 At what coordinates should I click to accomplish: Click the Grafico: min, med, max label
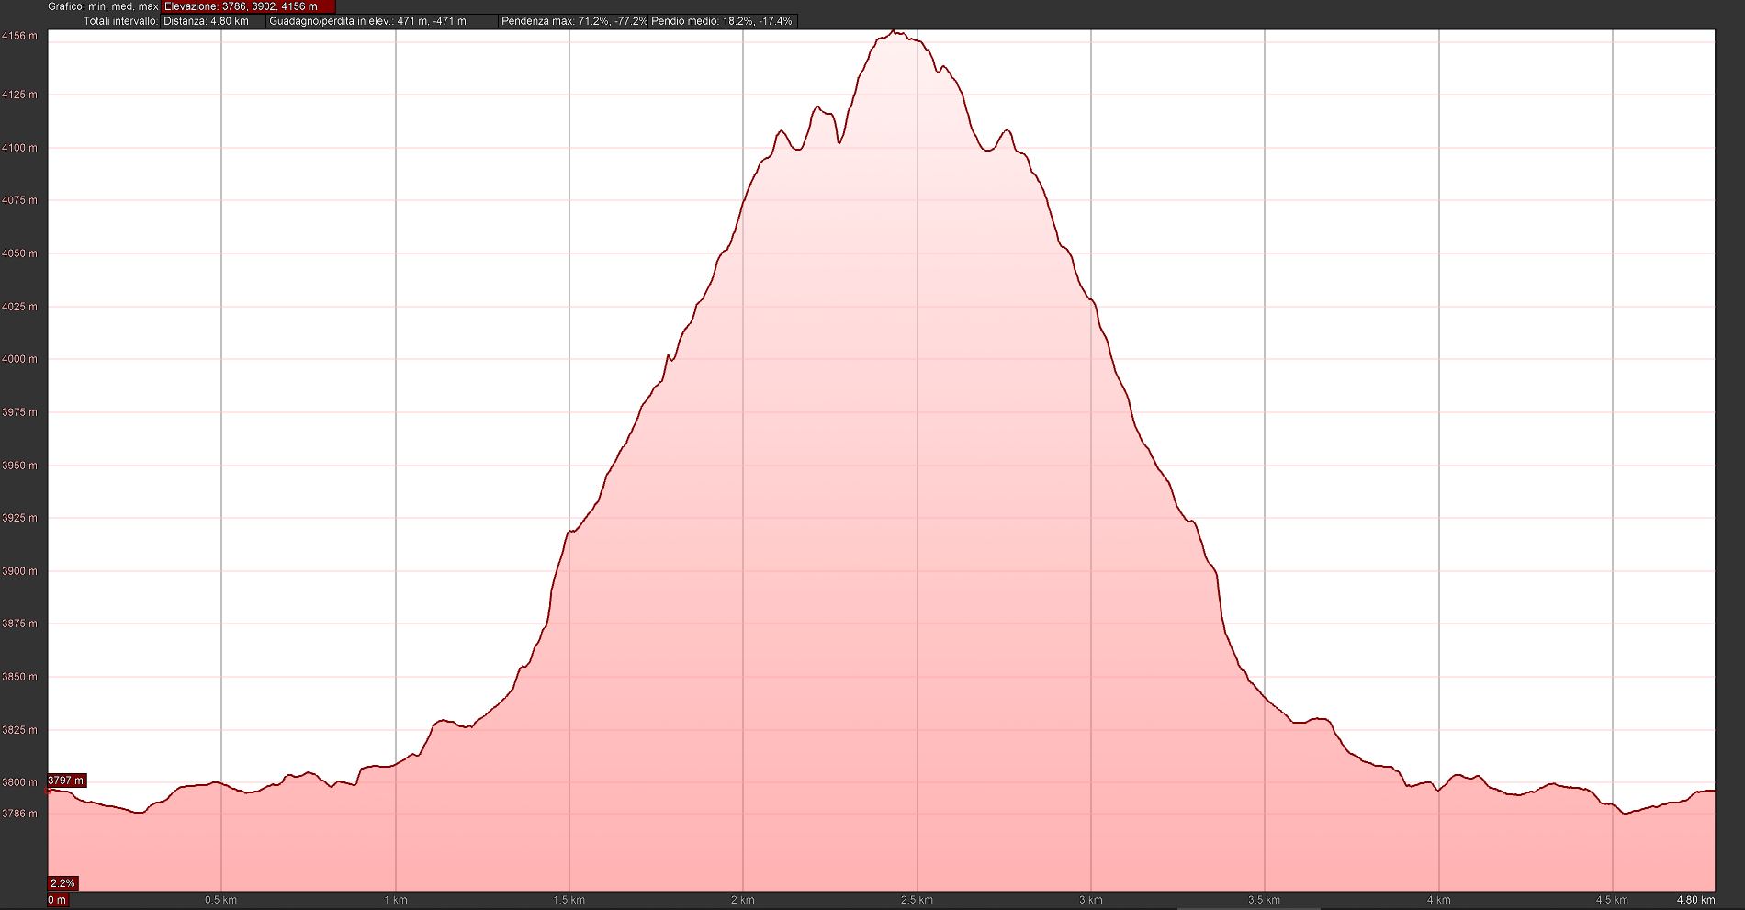click(103, 6)
